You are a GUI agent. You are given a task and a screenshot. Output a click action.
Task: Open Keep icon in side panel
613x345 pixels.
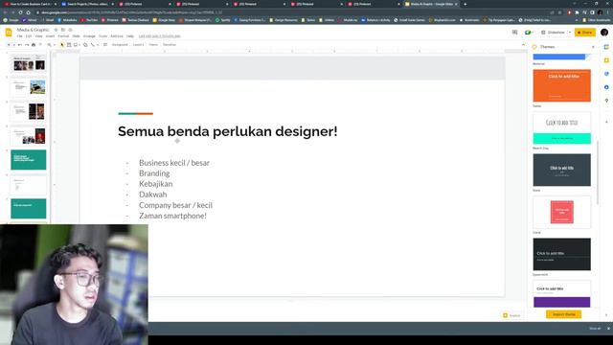606,60
